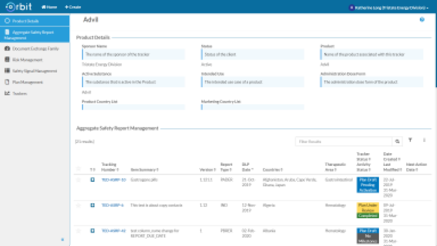Sort by the Item Summary column
Image resolution: width=437 pixels, height=246 pixels.
144,170
